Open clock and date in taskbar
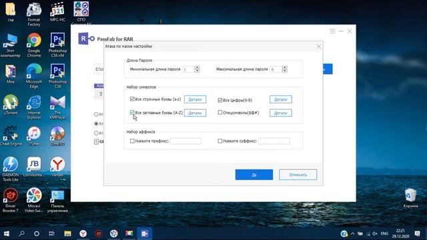Image resolution: width=427 pixels, height=240 pixels. [400, 233]
